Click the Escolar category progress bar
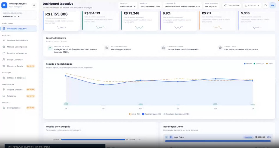Image resolution: width=279 pixels, height=148 pixels. [x=93, y=140]
